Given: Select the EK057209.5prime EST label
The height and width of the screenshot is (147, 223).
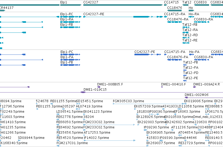Looking at the screenshot, I should pos(148,106).
